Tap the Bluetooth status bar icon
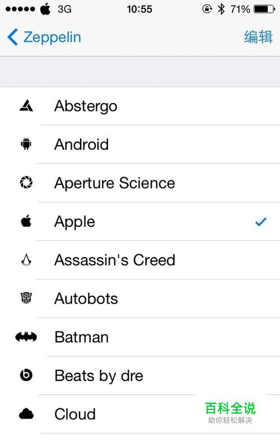The height and width of the screenshot is (442, 280). [x=221, y=9]
